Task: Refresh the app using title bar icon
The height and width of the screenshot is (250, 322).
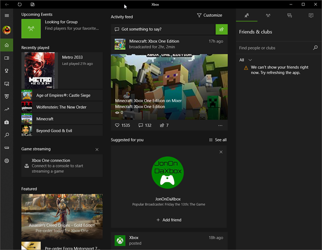Action: coord(19,4)
